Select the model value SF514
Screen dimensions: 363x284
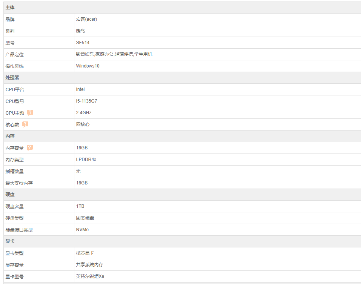coord(83,43)
